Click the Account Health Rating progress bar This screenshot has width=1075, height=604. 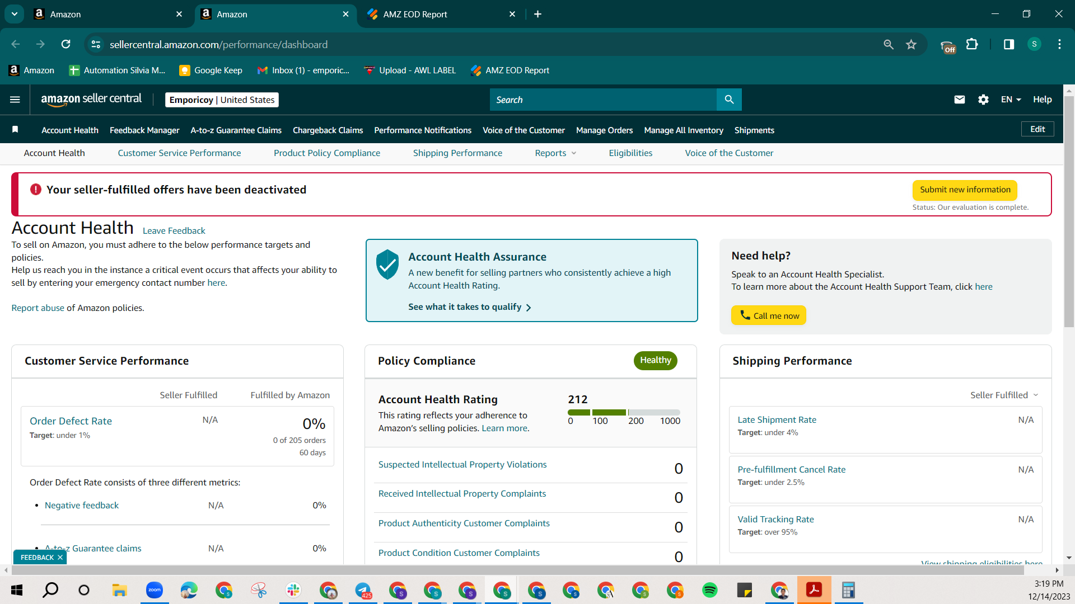tap(624, 413)
